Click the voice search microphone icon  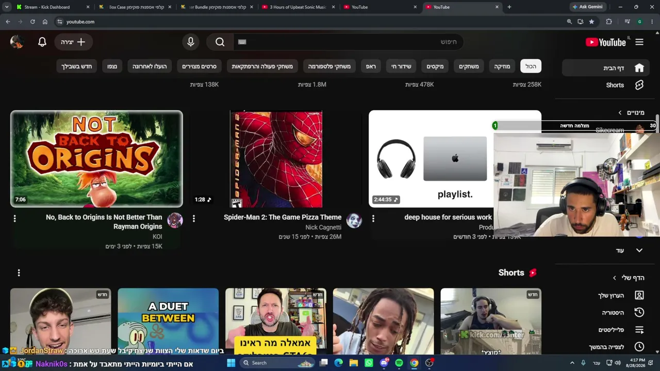click(x=191, y=42)
